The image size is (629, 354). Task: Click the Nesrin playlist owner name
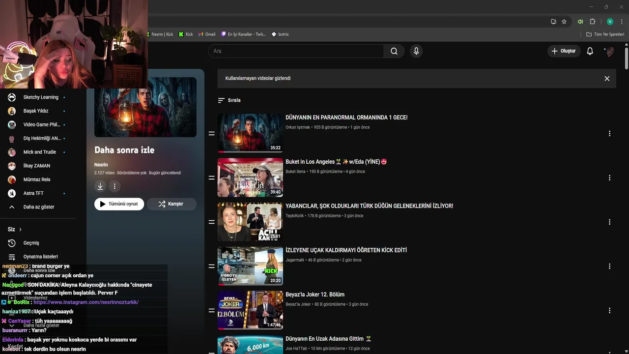(x=101, y=165)
